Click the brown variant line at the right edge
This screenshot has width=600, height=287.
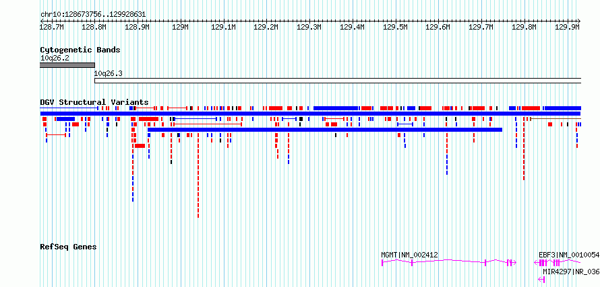point(556,119)
